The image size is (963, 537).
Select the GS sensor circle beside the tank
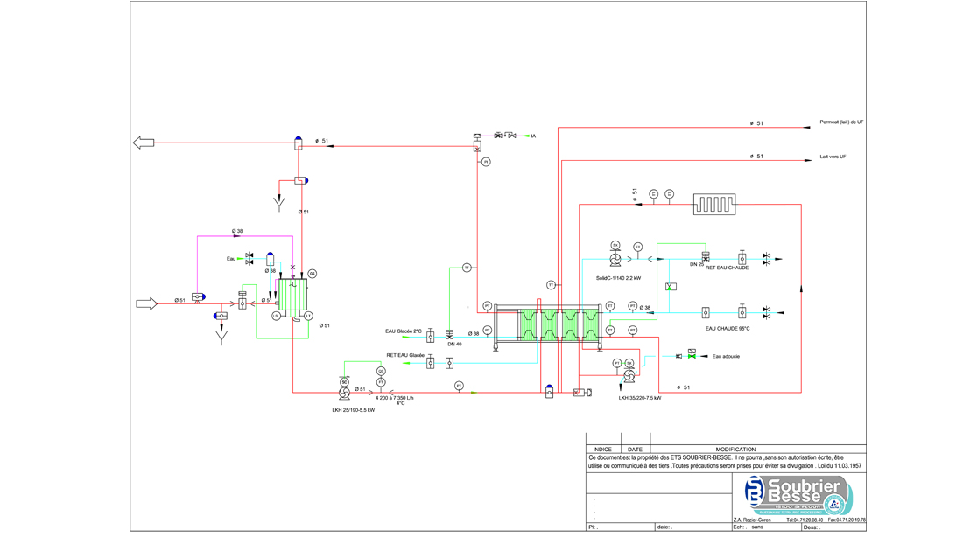312,274
